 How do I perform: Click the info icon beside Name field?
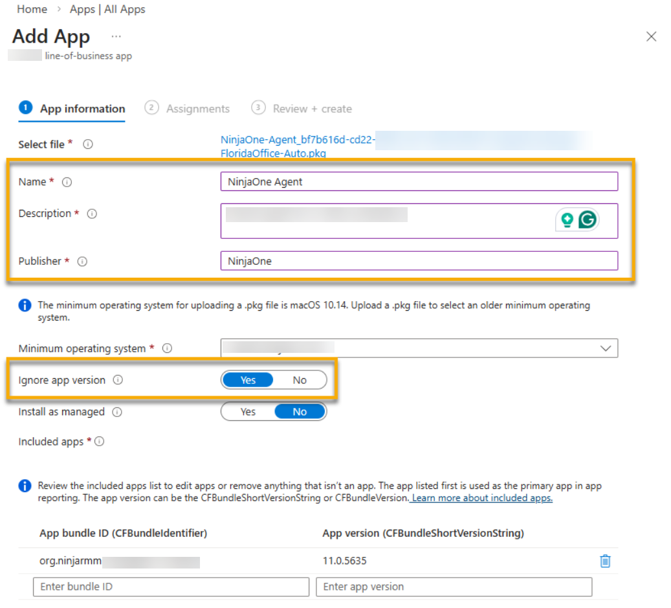(67, 182)
